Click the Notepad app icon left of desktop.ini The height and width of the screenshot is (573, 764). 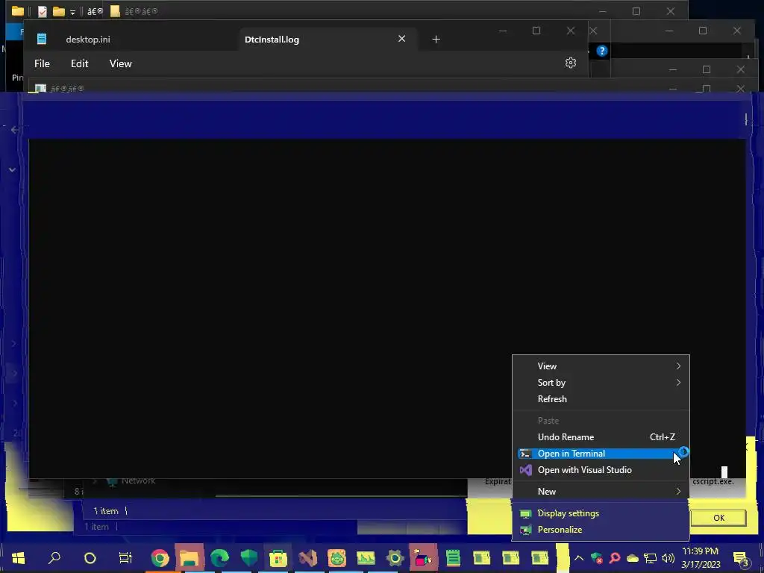click(x=42, y=39)
